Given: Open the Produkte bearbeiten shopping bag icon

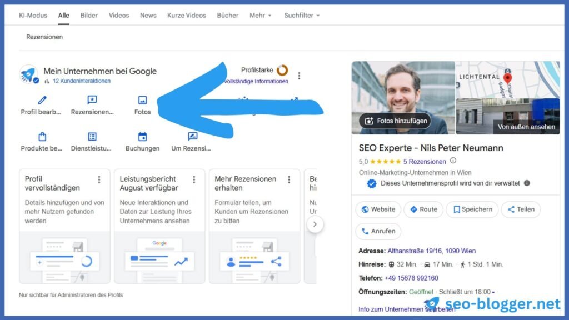Looking at the screenshot, I should point(42,137).
